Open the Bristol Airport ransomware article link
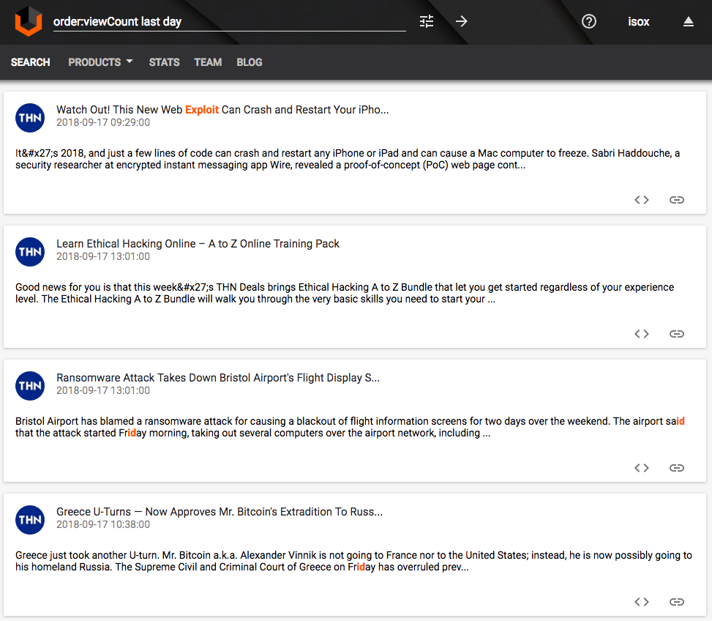 (218, 377)
